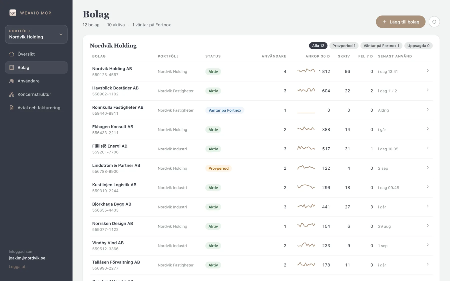
Task: Click the Bolag building icon in sidebar
Action: point(11,67)
